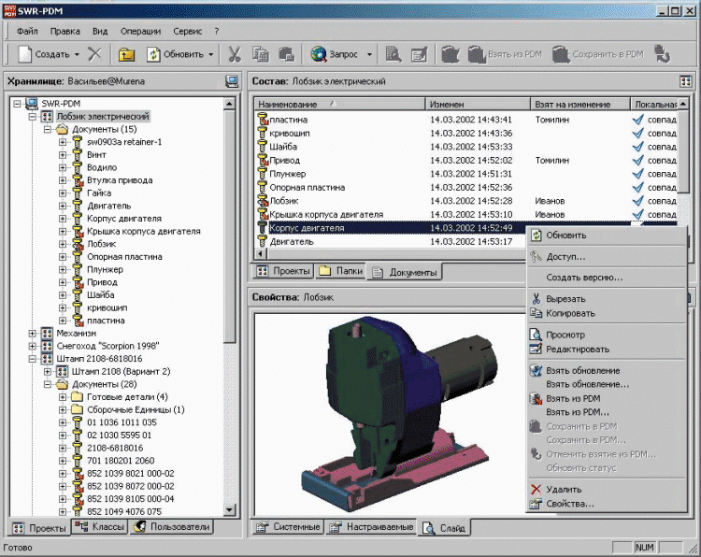Collapse the Документы (15) folder node
The width and height of the screenshot is (701, 557).
coord(48,129)
